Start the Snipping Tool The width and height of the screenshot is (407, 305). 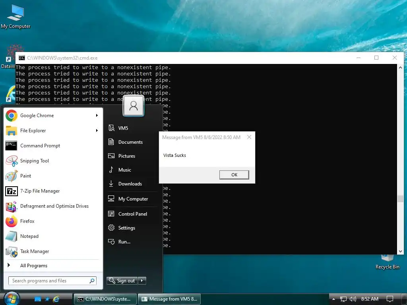pos(53,161)
